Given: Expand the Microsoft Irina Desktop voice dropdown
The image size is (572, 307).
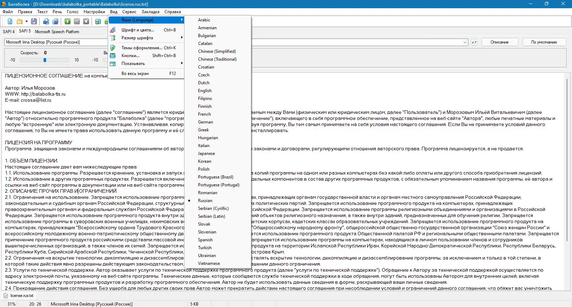Looking at the screenshot, I should pos(465,42).
